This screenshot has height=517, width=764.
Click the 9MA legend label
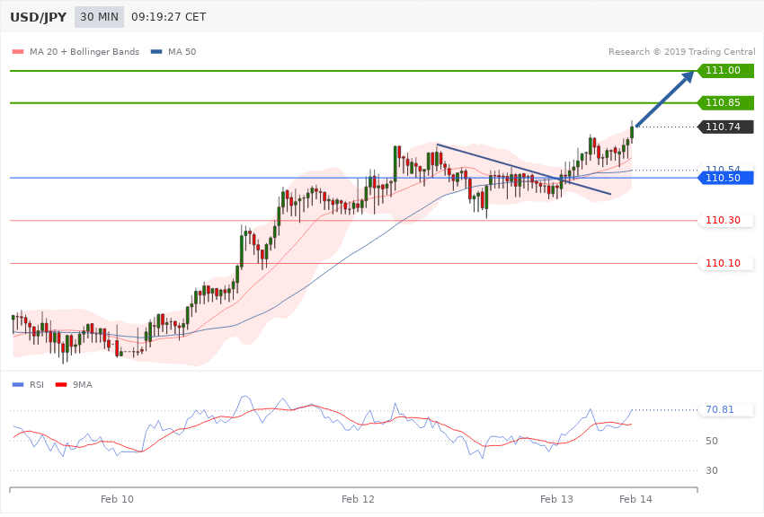pos(83,385)
